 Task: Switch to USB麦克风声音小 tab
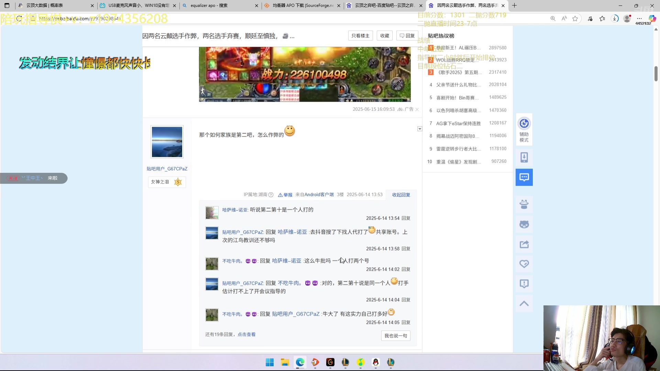click(x=137, y=5)
